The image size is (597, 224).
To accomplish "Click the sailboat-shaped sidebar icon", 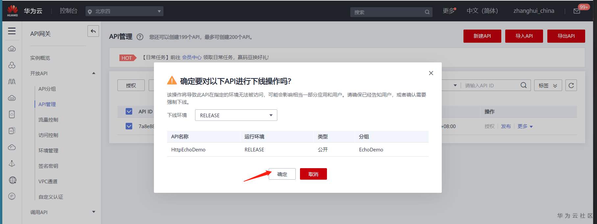I will click(12, 164).
